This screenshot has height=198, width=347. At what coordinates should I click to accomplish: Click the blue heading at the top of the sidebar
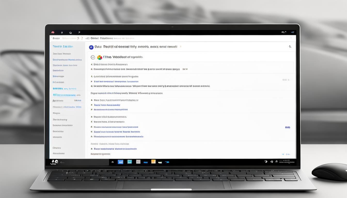tap(63, 47)
